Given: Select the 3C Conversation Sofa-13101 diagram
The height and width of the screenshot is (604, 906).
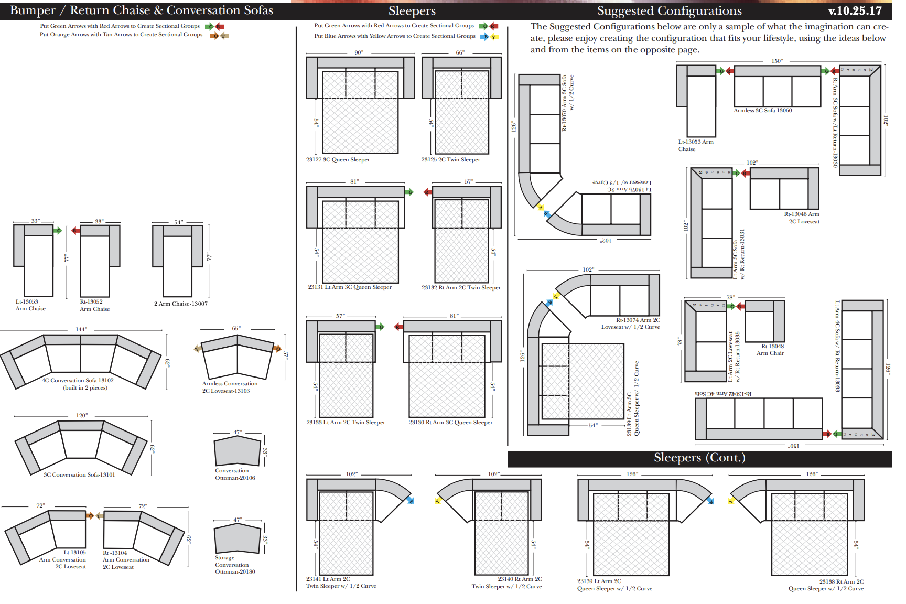Looking at the screenshot, I should pos(80,446).
